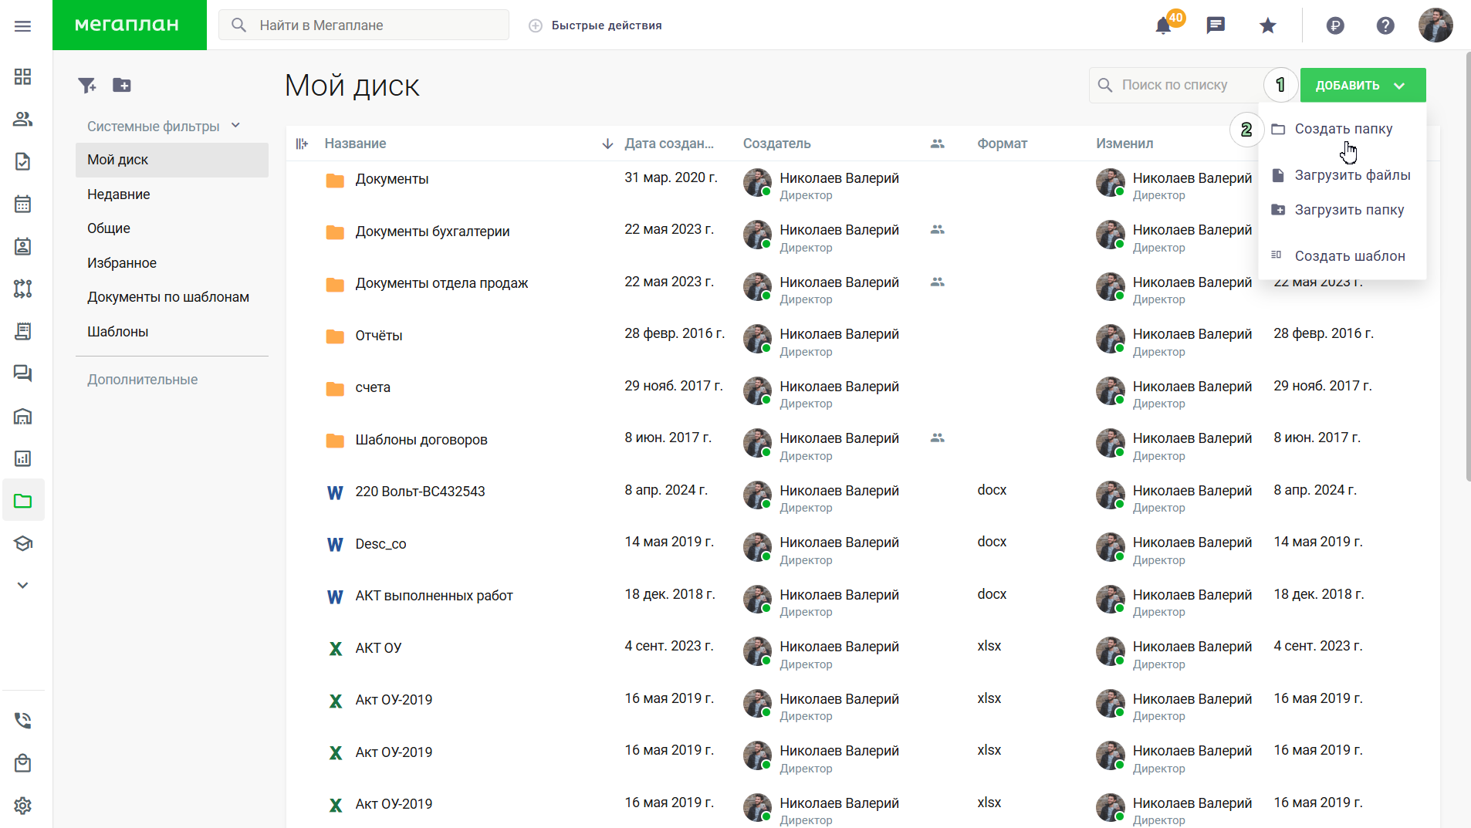Open the Шаблоны договоров folder
Viewport: 1471px width, 828px height.
pyautogui.click(x=421, y=440)
